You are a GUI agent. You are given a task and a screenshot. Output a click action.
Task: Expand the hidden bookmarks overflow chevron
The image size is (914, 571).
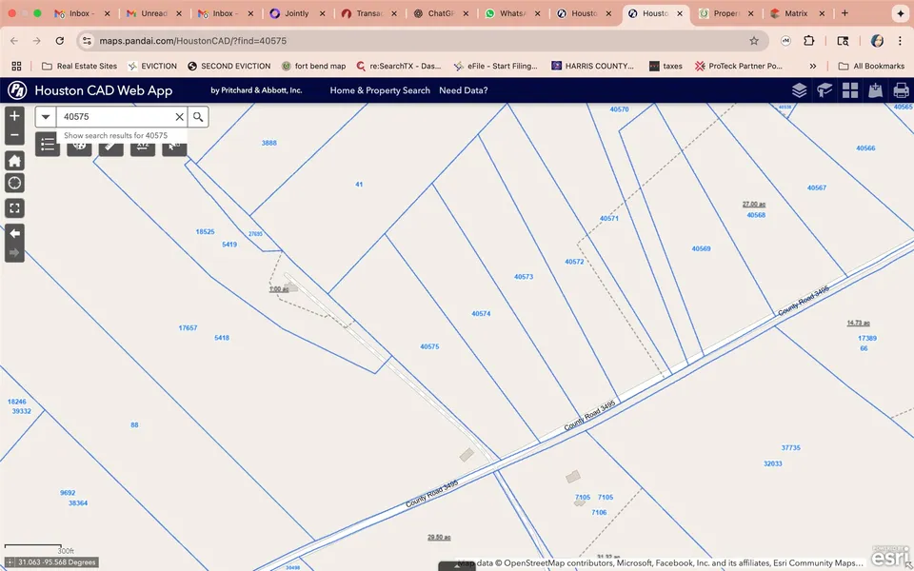click(x=812, y=66)
